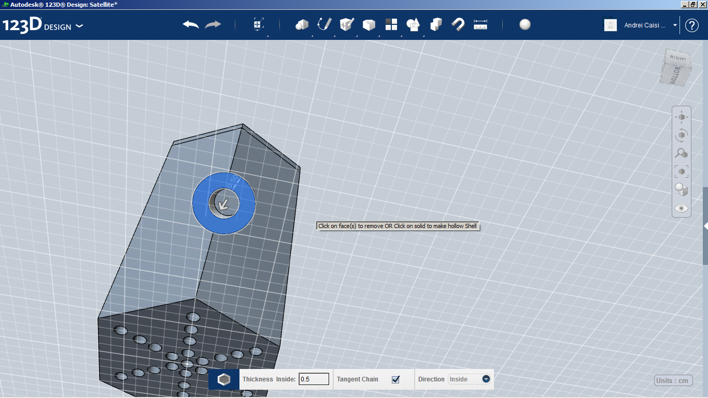Image resolution: width=708 pixels, height=398 pixels.
Task: Select the Pan navigation tool
Action: [682, 117]
